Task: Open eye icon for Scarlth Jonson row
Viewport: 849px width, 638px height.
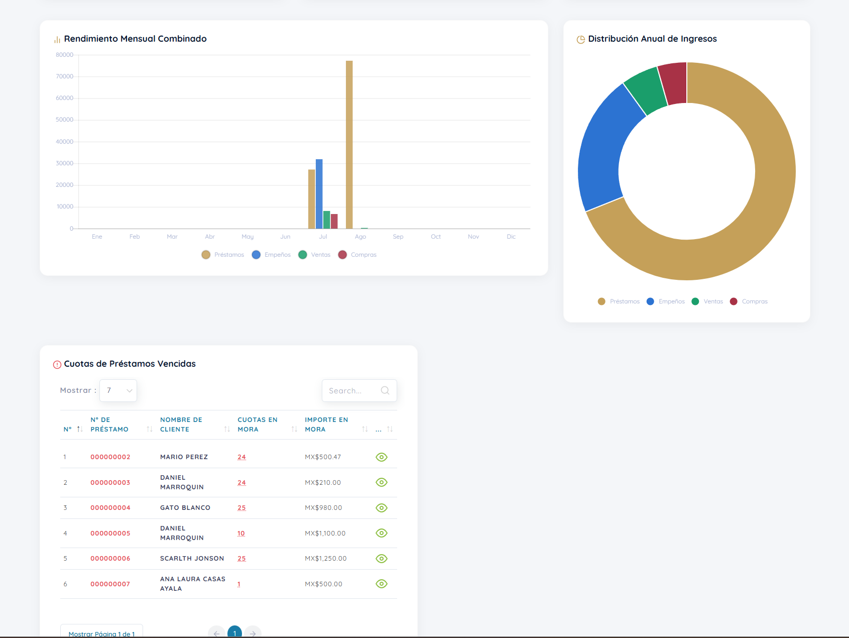Action: [x=382, y=559]
